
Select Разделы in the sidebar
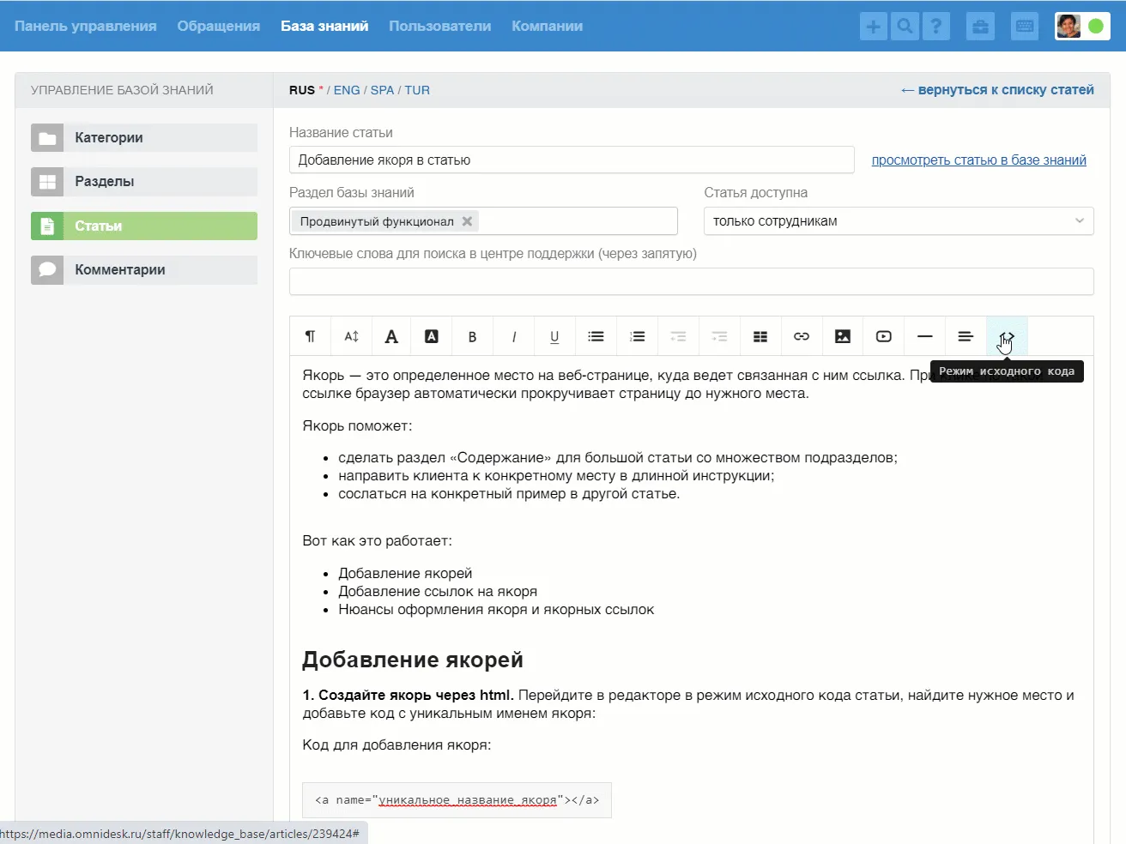(144, 182)
